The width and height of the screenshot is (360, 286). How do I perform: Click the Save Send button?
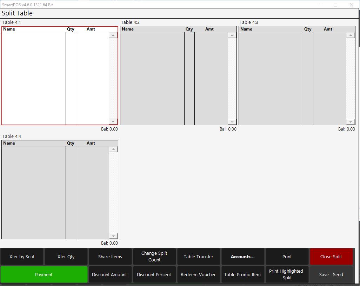coord(331,274)
